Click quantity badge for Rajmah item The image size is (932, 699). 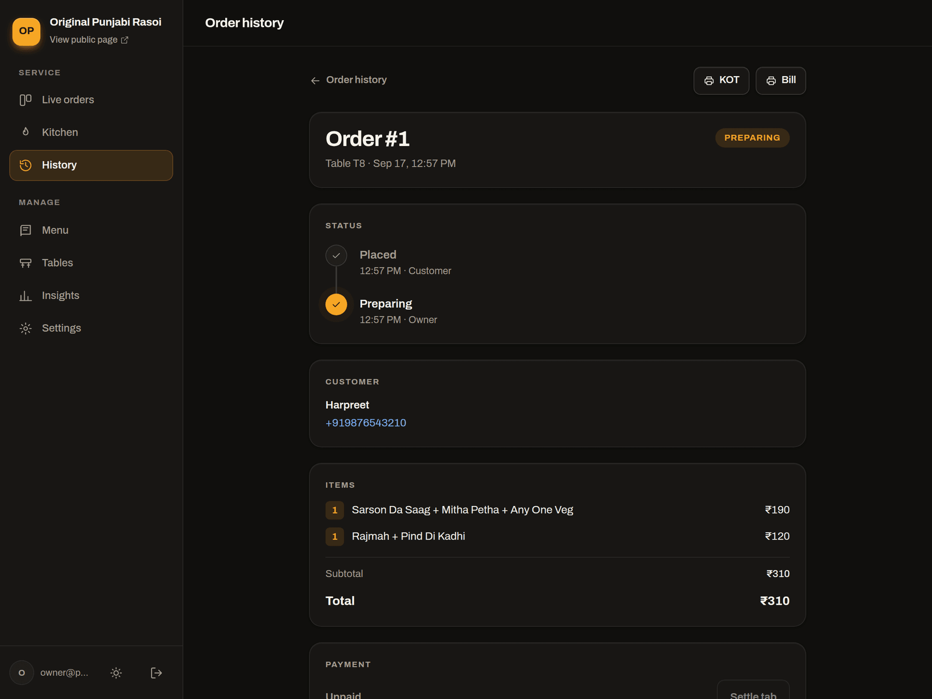pyautogui.click(x=334, y=536)
